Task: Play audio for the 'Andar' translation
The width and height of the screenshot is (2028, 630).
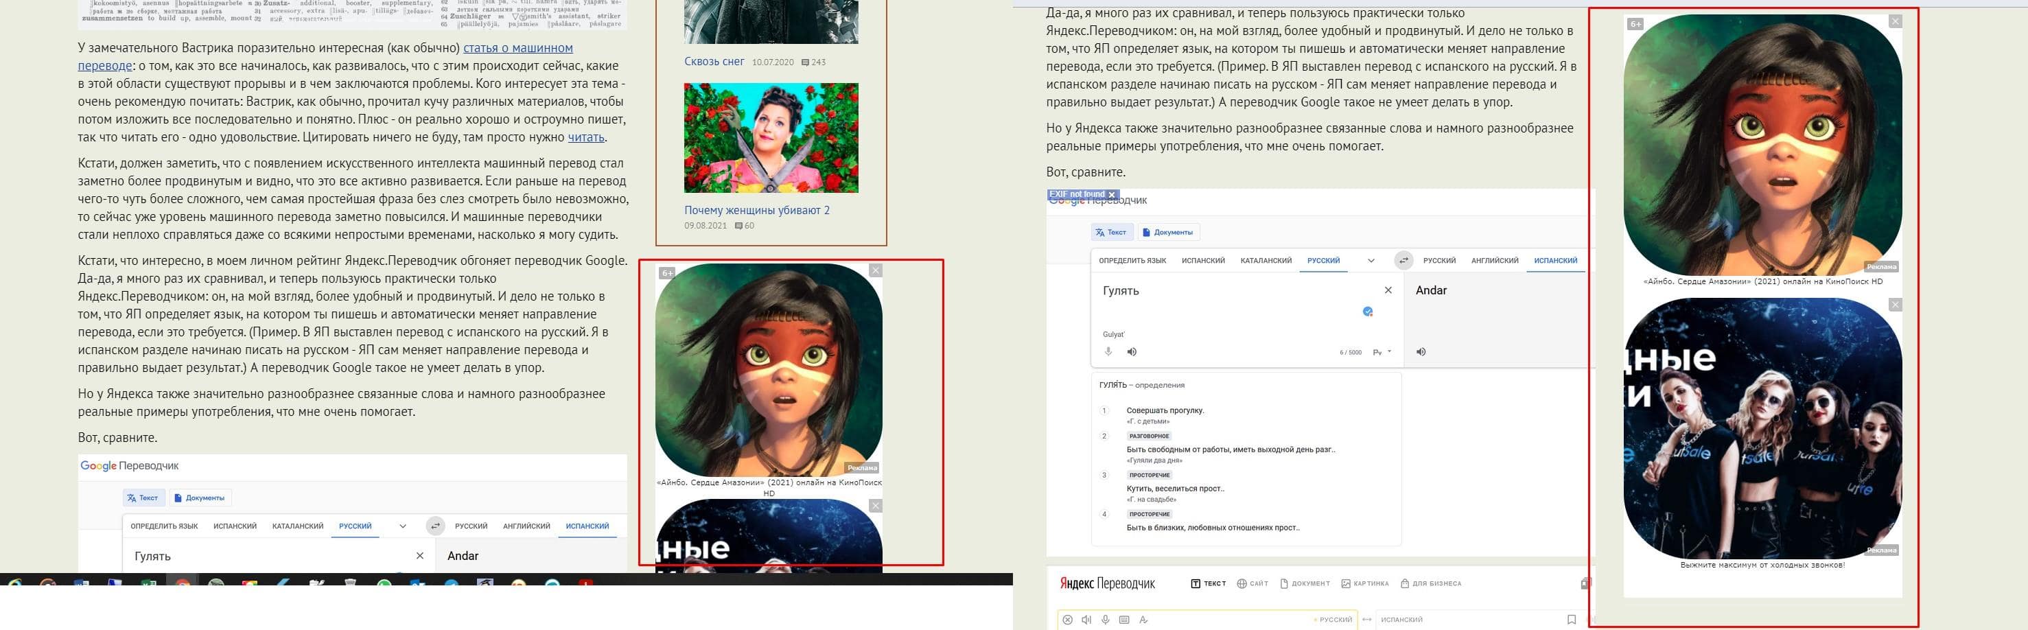Action: coord(1421,352)
